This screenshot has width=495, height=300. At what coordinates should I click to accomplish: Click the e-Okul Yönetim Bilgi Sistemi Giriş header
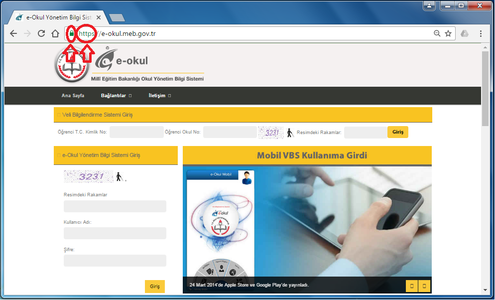(x=116, y=155)
